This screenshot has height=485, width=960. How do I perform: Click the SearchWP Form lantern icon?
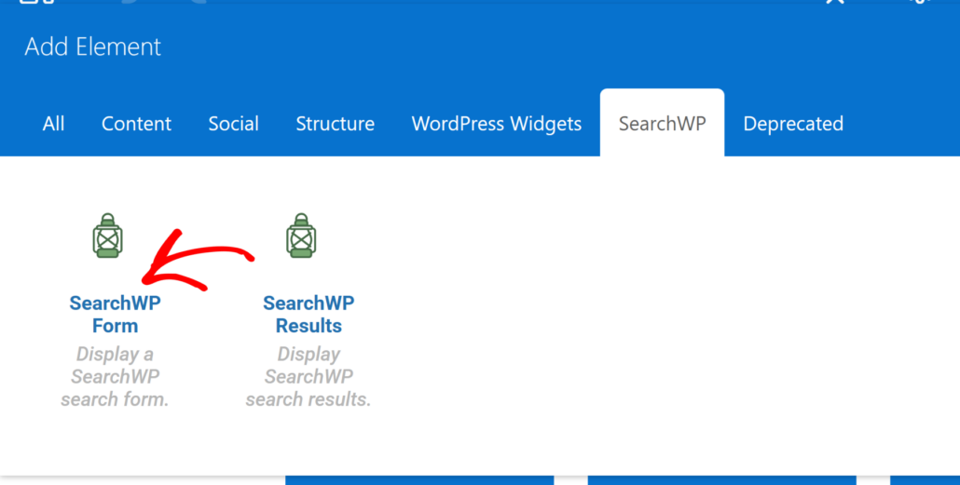click(x=108, y=236)
